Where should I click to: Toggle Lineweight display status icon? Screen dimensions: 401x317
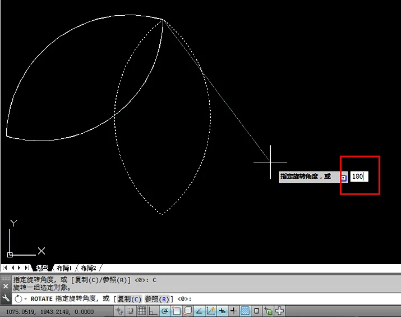pyautogui.click(x=233, y=311)
